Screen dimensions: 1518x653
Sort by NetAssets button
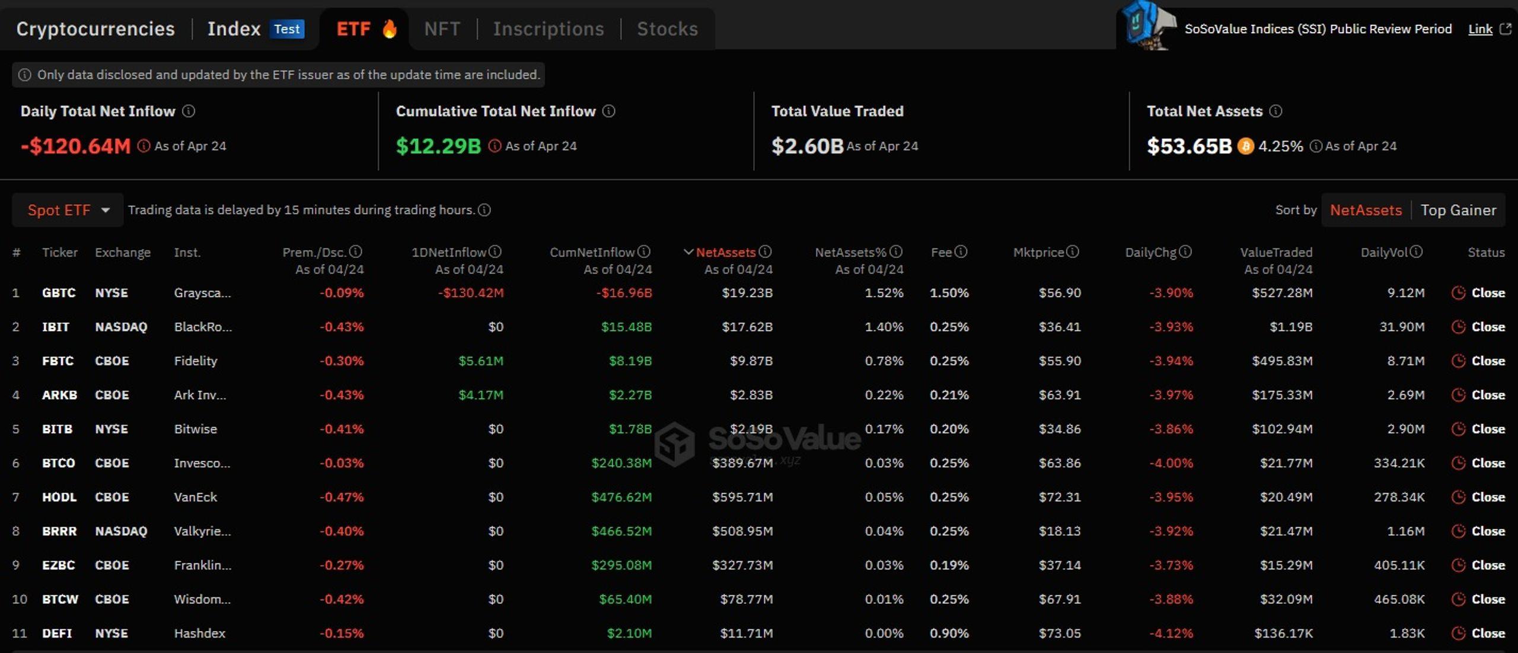coord(1366,210)
